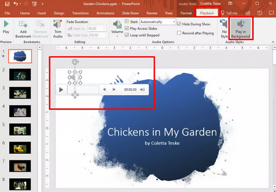This screenshot has height=192, width=276.
Task: Open the version history clock icon
Action: coord(260,13)
